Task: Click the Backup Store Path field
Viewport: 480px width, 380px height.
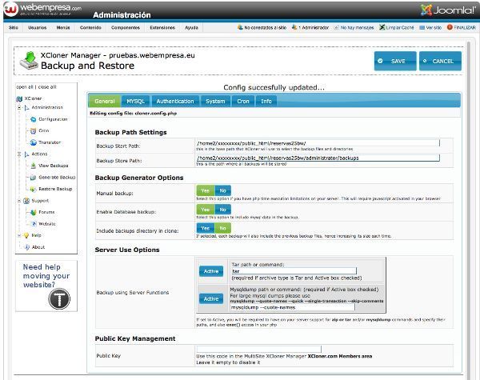Action: click(x=318, y=158)
